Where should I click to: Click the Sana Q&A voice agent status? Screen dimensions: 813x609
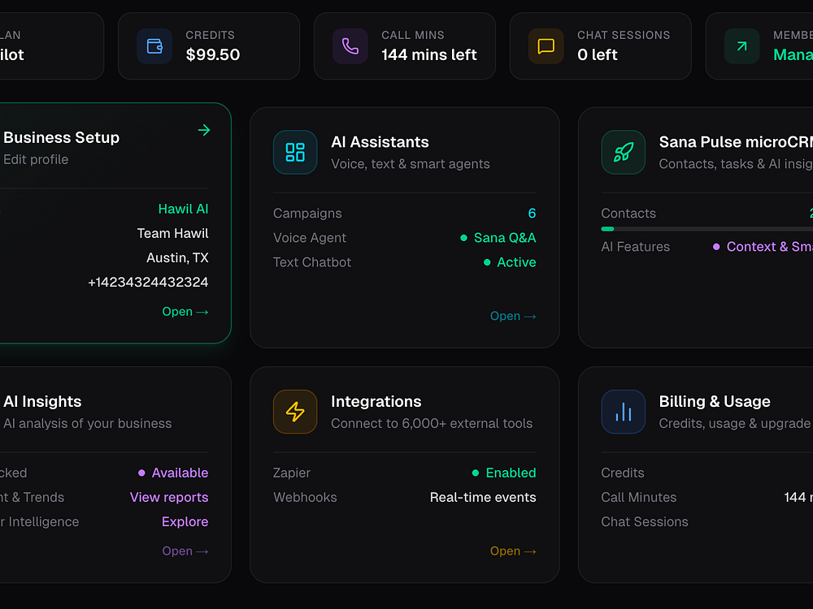click(504, 238)
